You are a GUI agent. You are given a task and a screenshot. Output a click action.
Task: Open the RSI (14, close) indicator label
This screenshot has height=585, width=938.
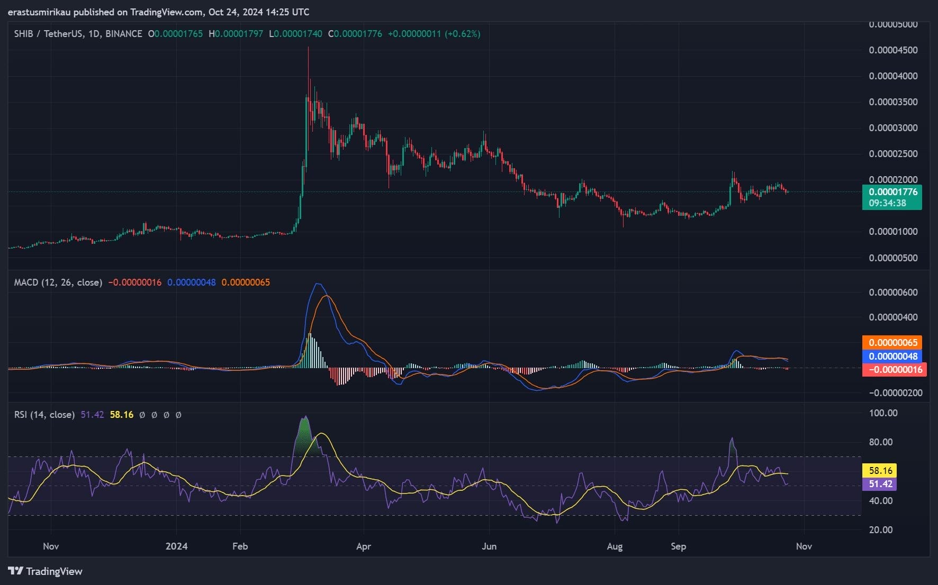click(x=44, y=415)
